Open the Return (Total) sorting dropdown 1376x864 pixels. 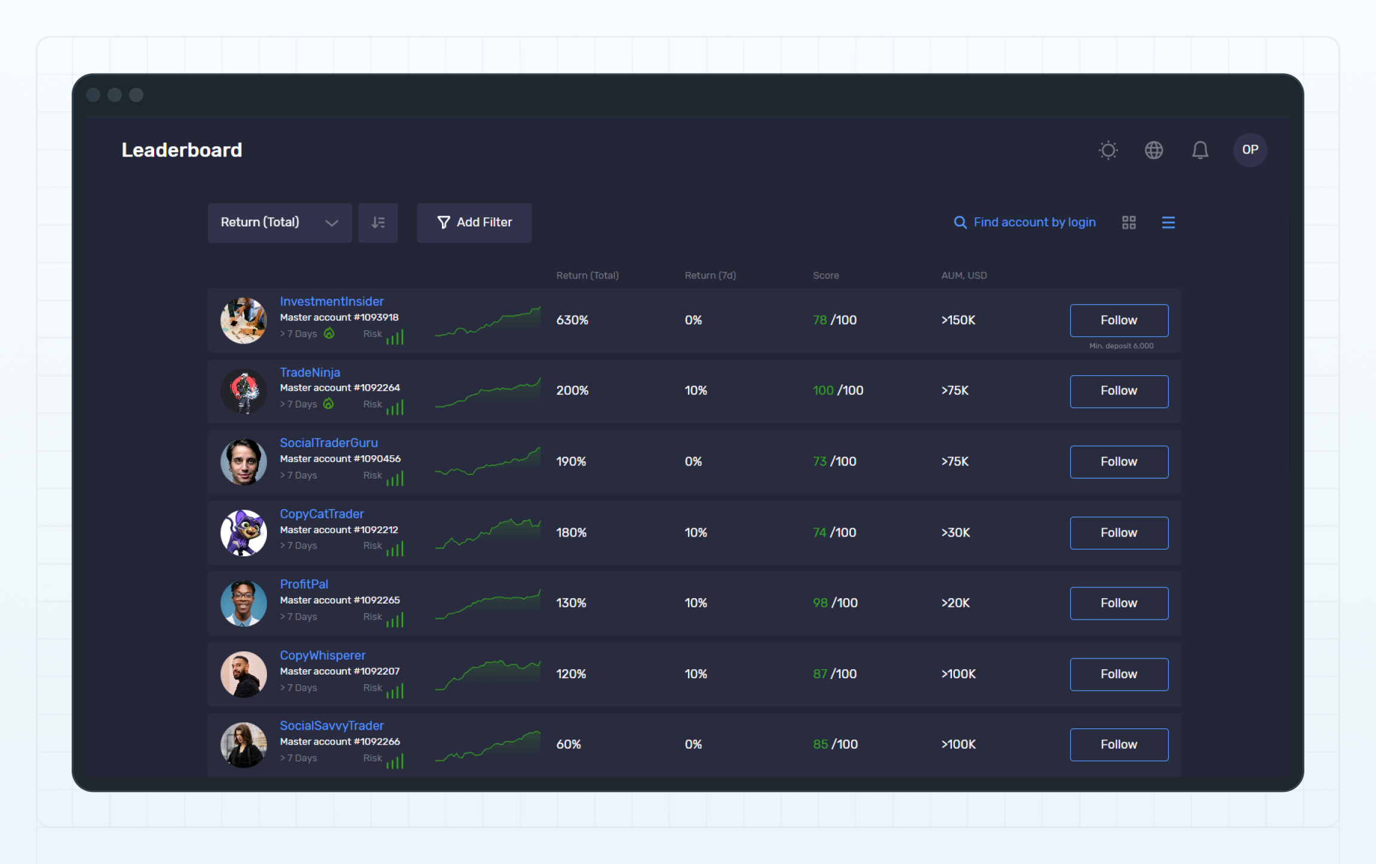coord(279,222)
